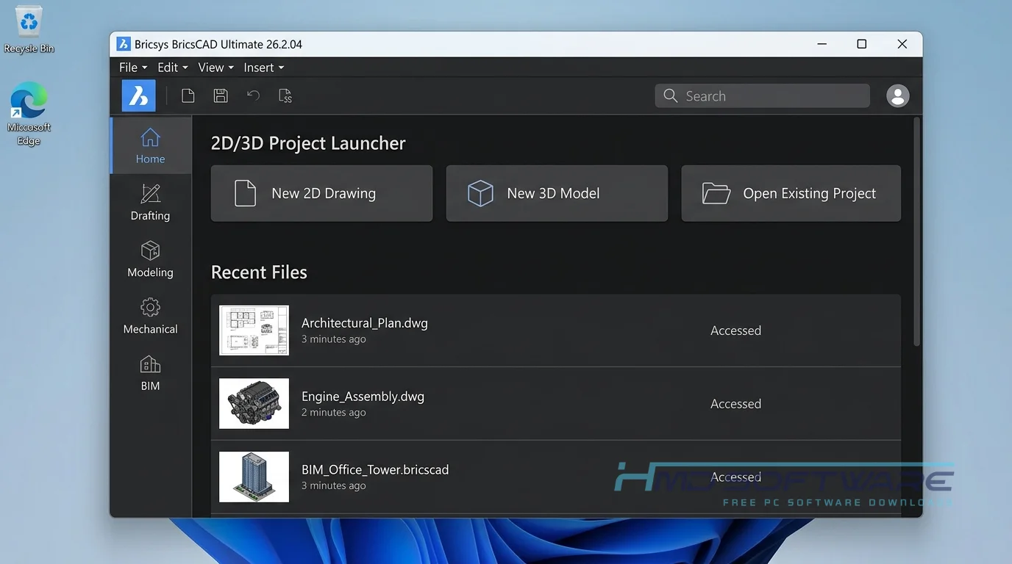1012x564 pixels.
Task: Launch the Microsoft Edge desktop shortcut
Action: 29,114
